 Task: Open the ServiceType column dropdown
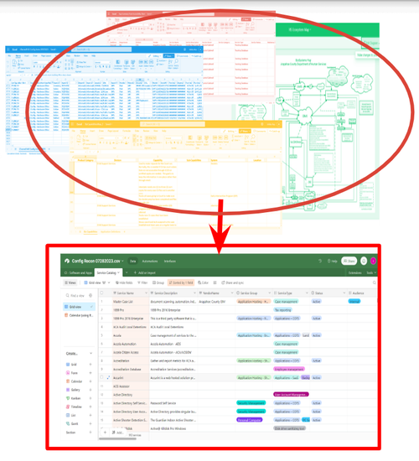[307, 293]
